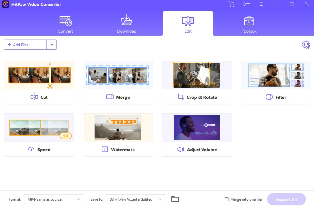Click the Filter label text
The width and height of the screenshot is (314, 206).
(x=281, y=97)
